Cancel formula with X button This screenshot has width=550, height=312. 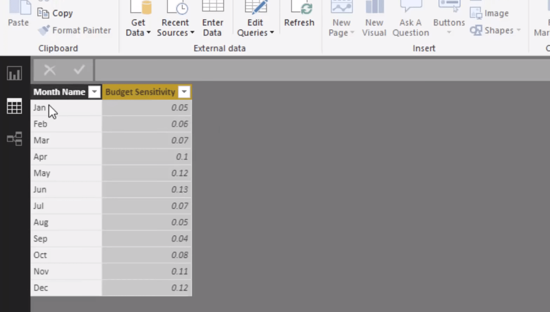[50, 70]
